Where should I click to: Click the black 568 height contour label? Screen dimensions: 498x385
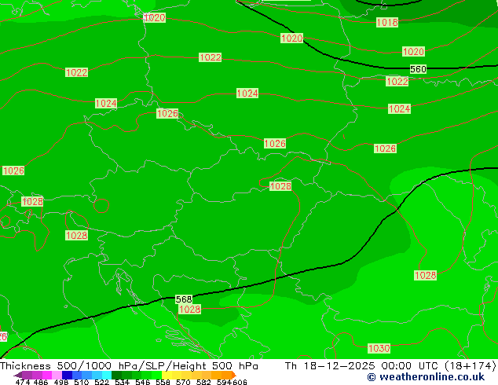click(184, 299)
